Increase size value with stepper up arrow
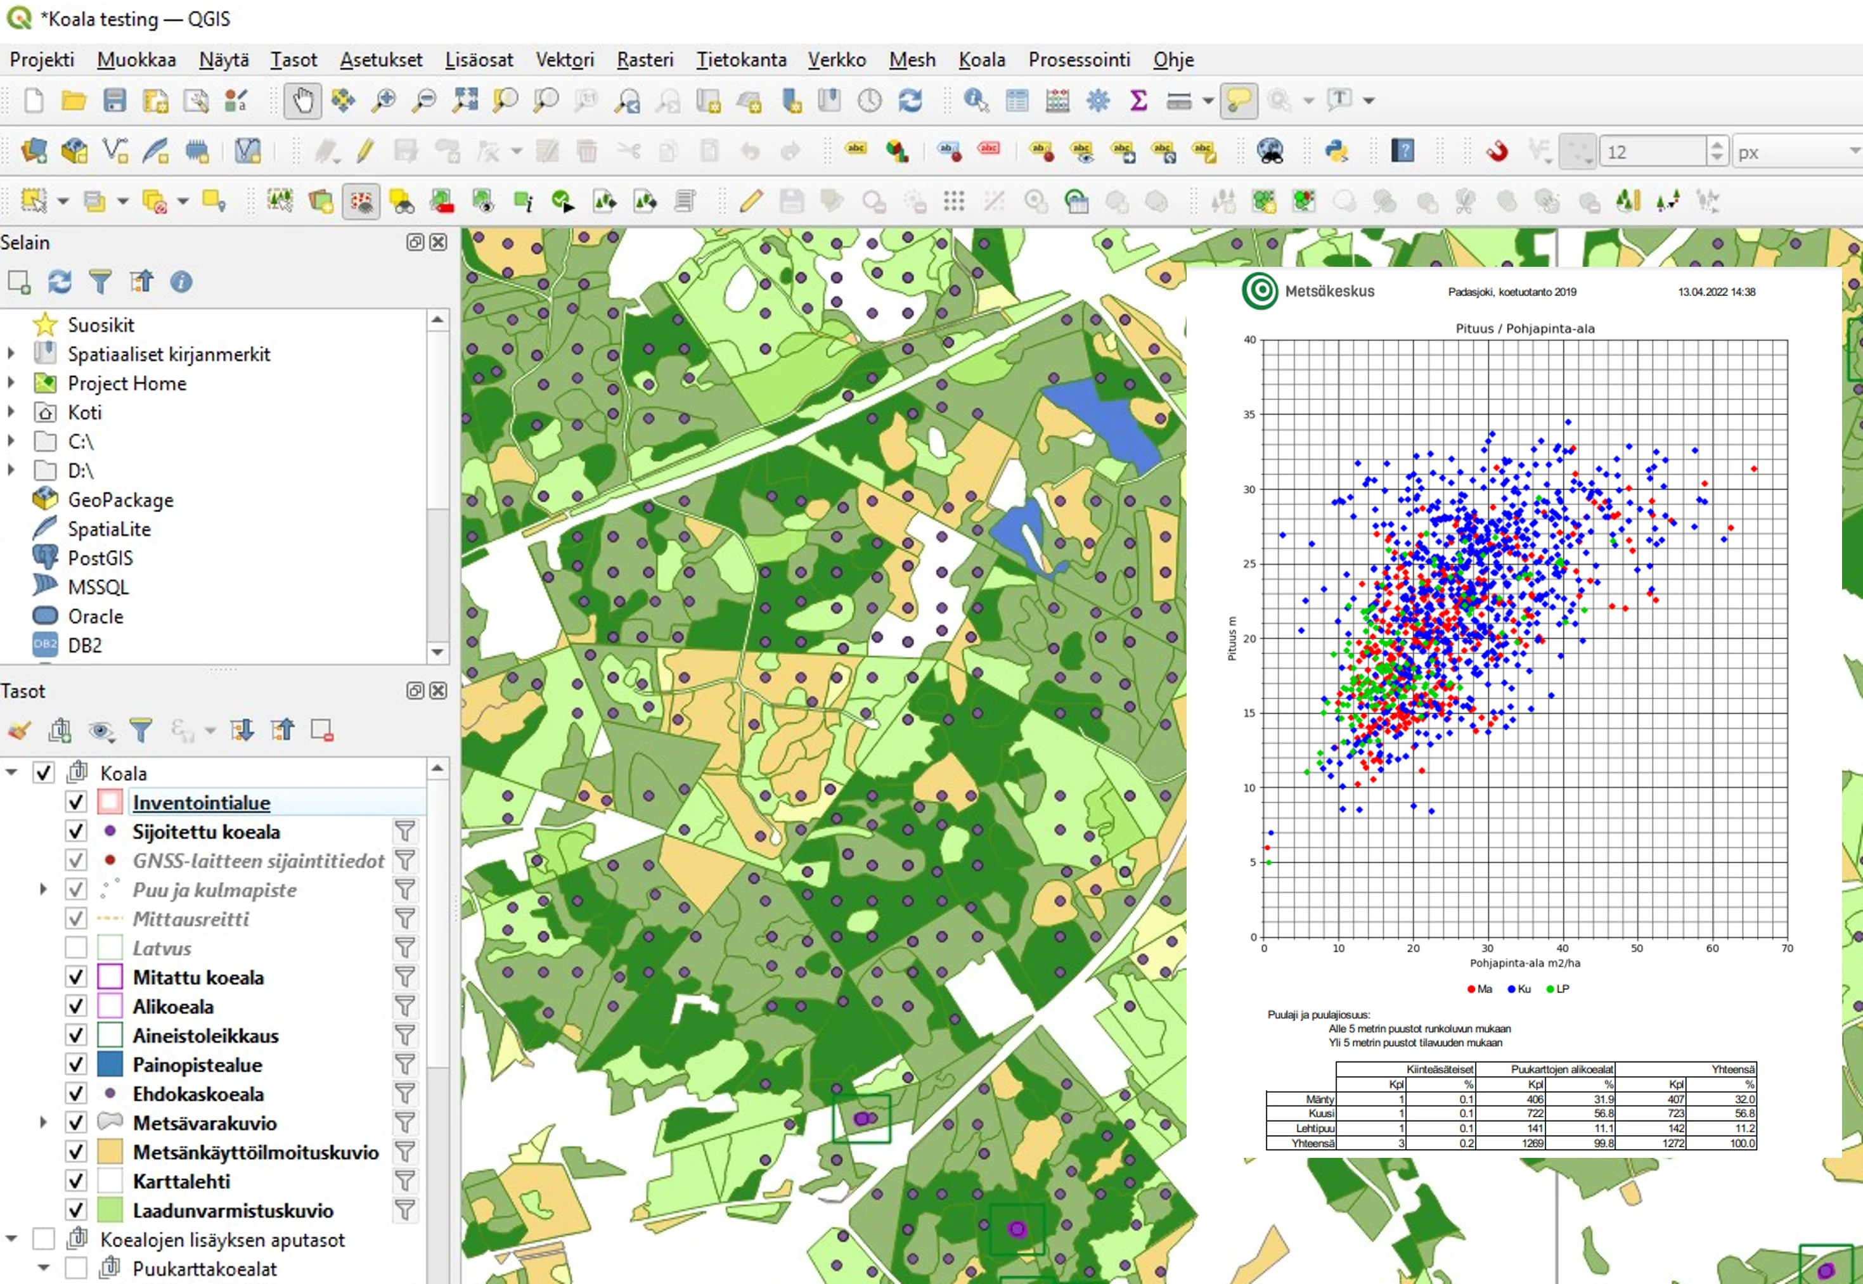 tap(1717, 144)
